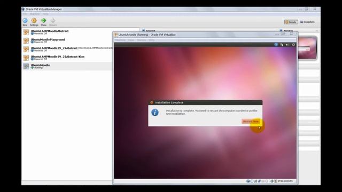Image resolution: width=342 pixels, height=192 pixels.
Task: Click the blue information icon in the dialog
Action: pos(155,113)
